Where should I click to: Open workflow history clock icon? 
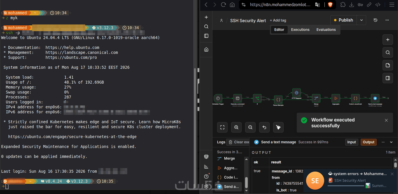(376, 20)
